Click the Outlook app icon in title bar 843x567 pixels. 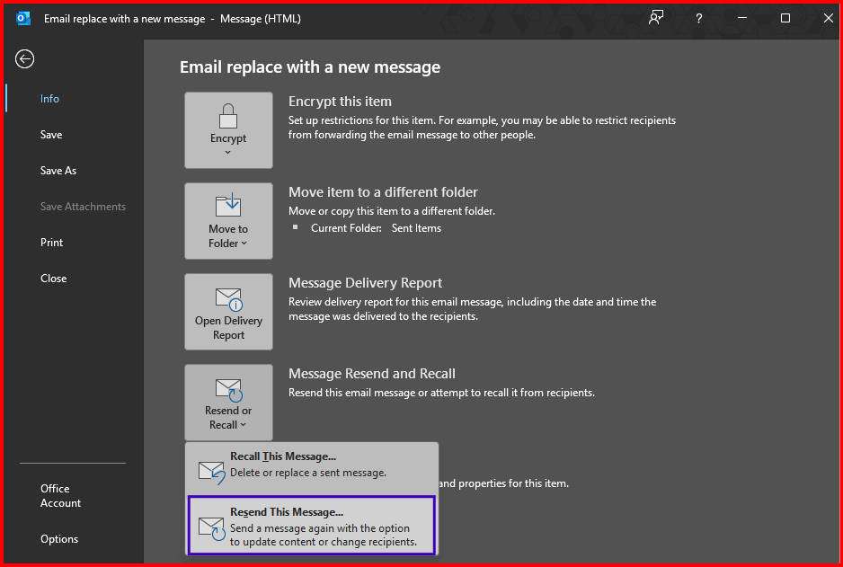(23, 18)
